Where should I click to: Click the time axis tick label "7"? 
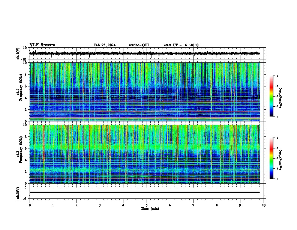coord(193,205)
